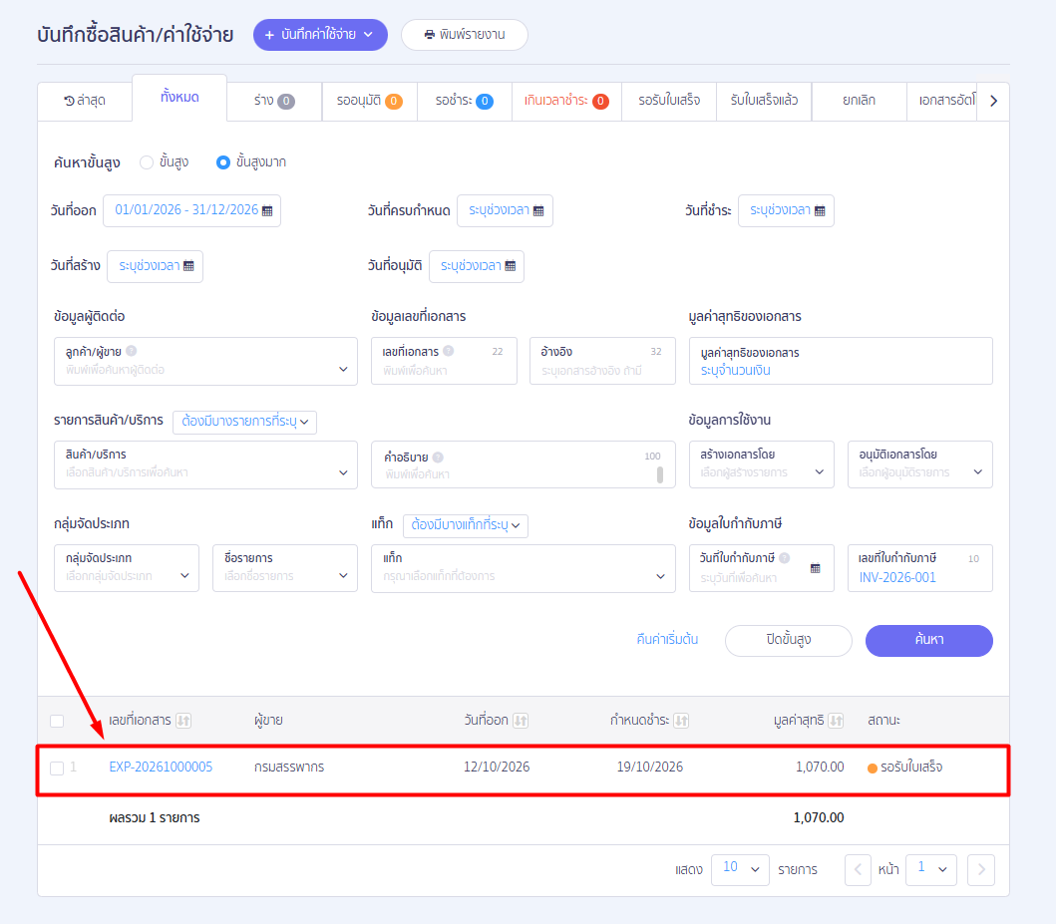Switch to the ร่าง tab
Screen dimensions: 1056x924
click(x=274, y=101)
